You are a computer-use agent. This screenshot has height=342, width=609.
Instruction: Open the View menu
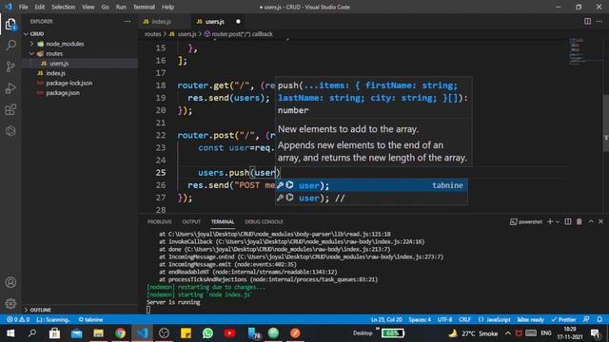tap(88, 7)
